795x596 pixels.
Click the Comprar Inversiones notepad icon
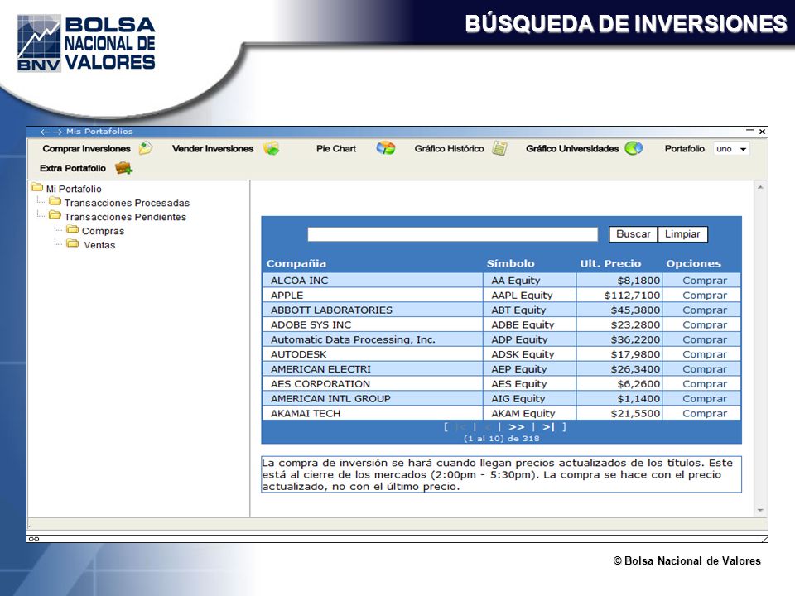[146, 148]
